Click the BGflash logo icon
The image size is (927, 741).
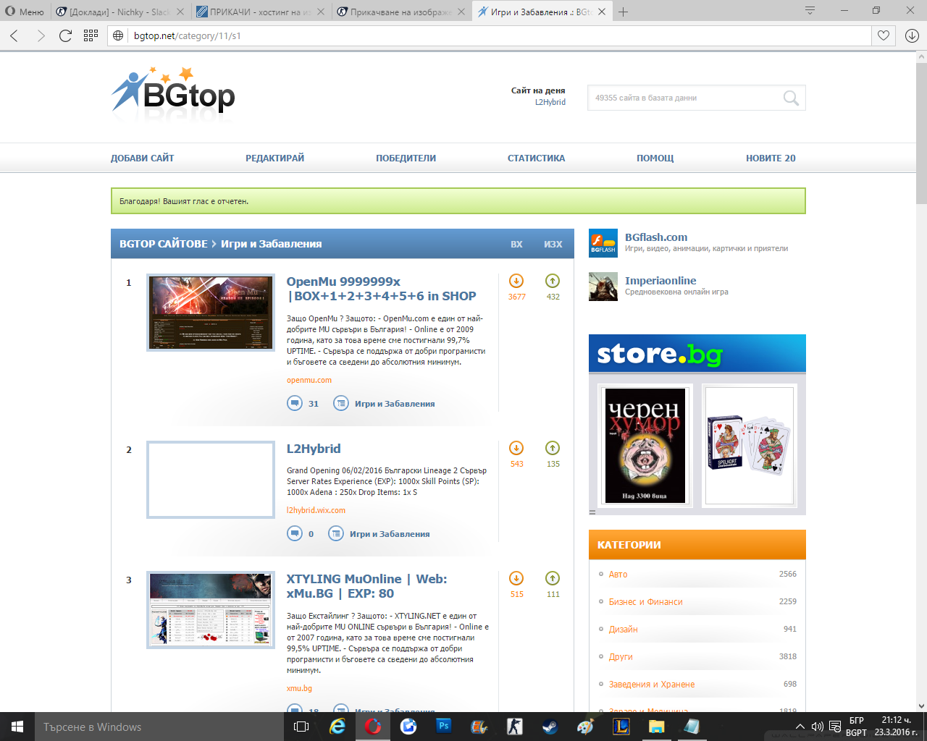click(x=603, y=243)
